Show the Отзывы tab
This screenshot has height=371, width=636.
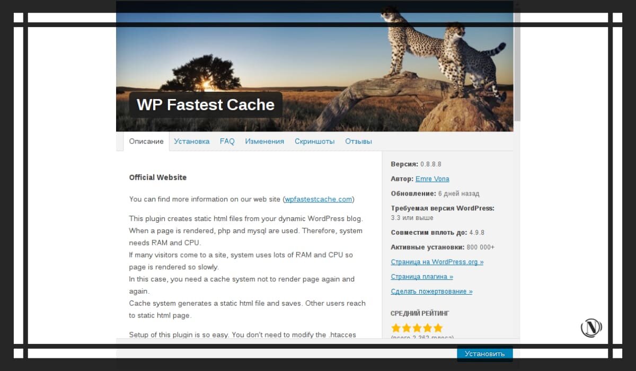point(359,142)
